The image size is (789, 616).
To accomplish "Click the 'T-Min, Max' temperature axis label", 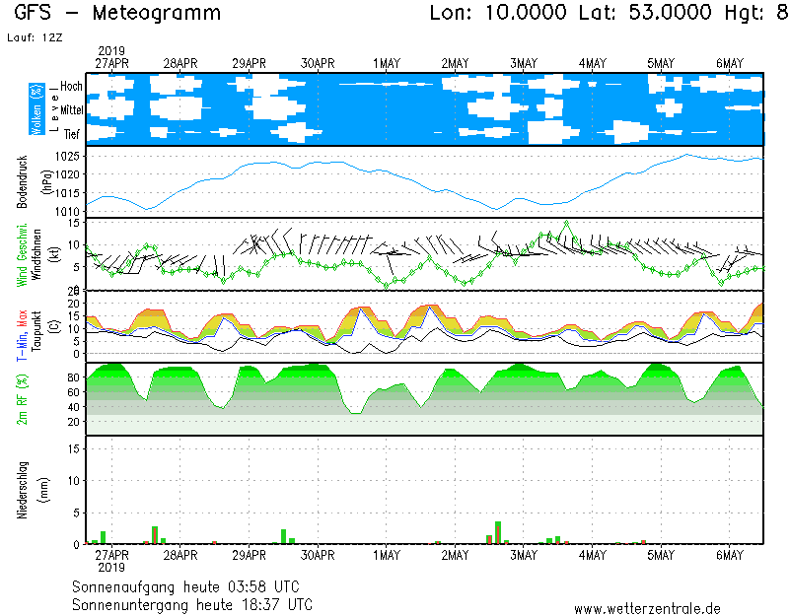I will pos(22,335).
